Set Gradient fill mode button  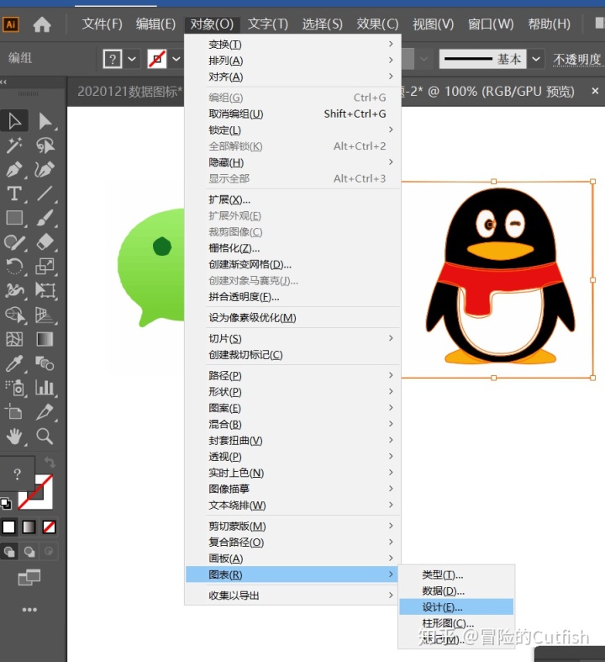[x=29, y=527]
